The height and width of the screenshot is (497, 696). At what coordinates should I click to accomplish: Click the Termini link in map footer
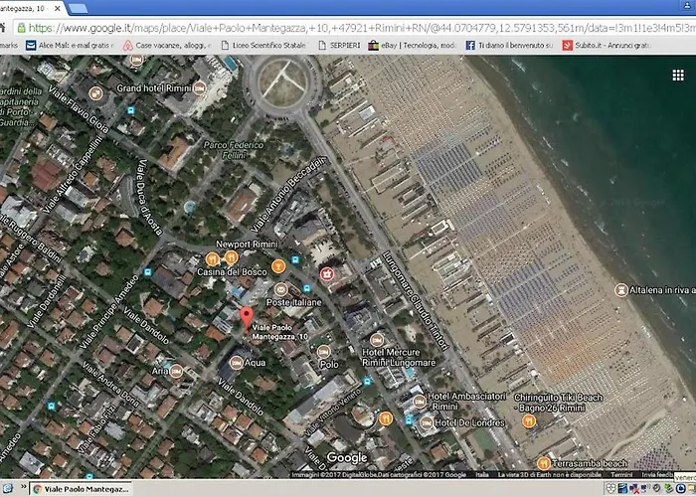620,475
